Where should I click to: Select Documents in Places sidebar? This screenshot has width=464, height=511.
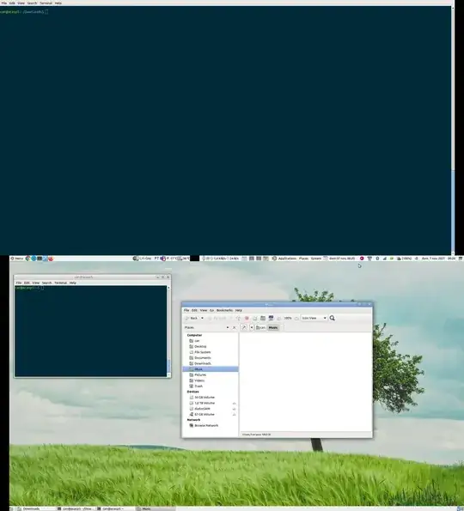tap(211, 358)
